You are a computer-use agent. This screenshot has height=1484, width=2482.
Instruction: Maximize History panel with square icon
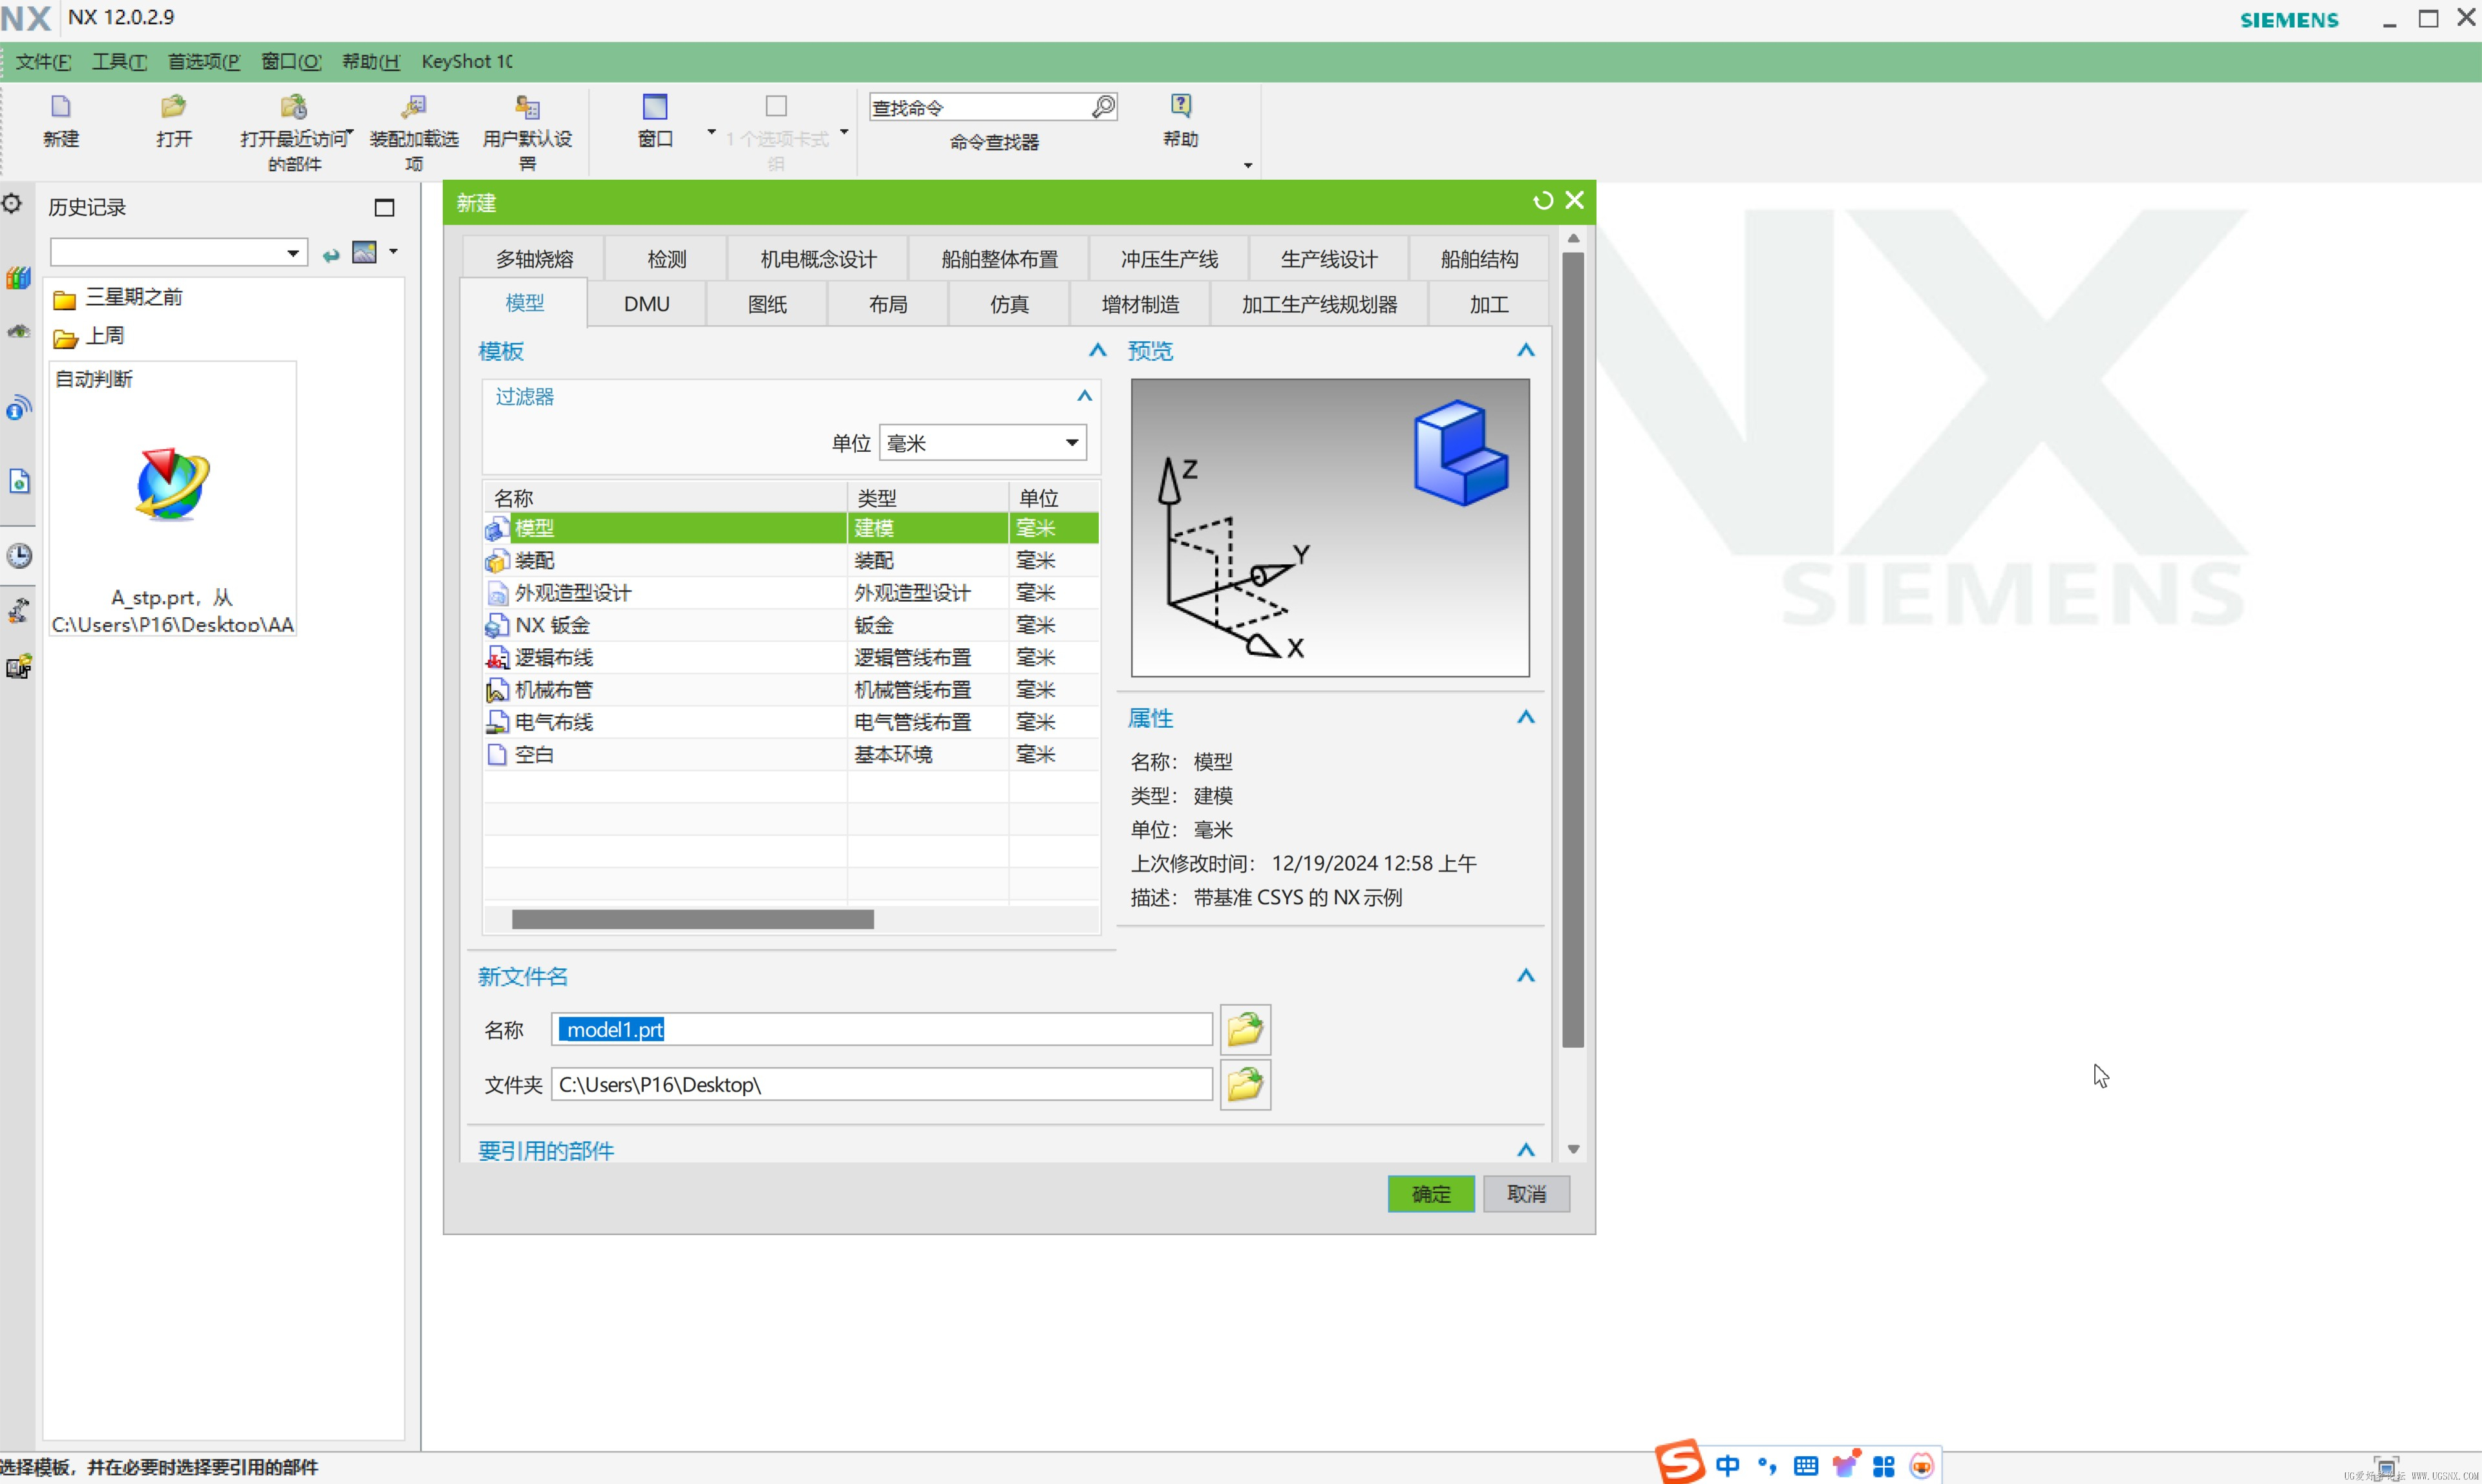(x=384, y=207)
